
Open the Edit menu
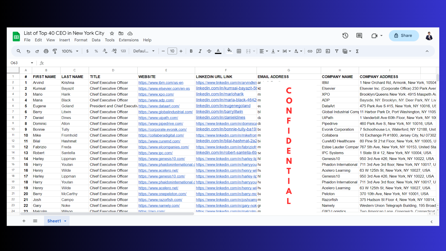[38, 40]
